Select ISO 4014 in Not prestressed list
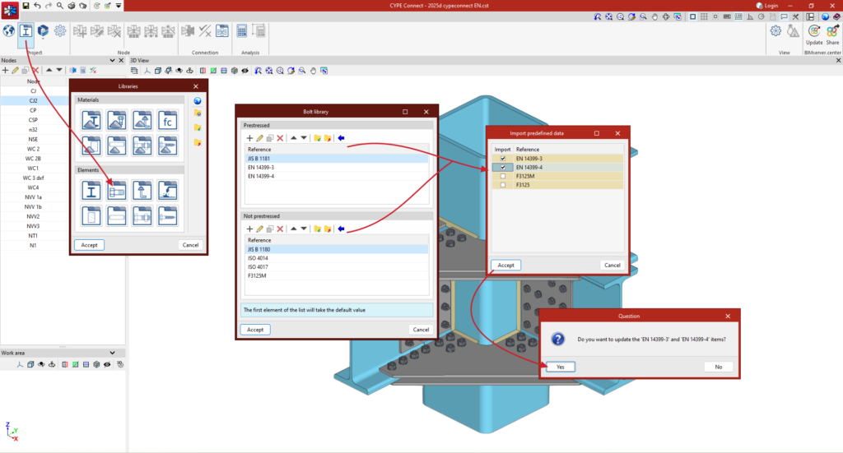 [x=337, y=258]
